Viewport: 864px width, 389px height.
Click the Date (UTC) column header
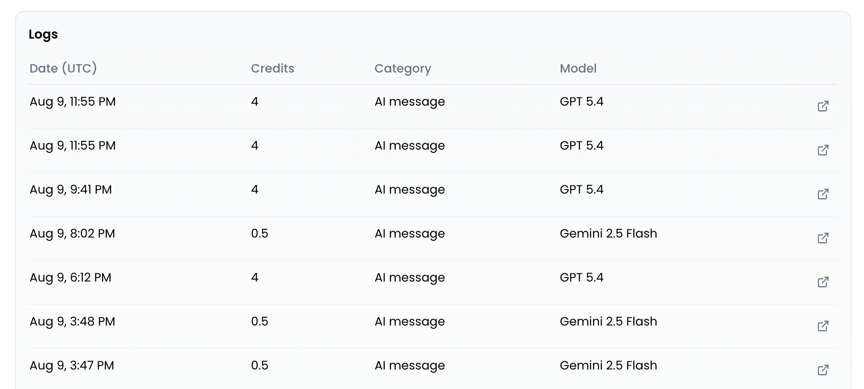[x=63, y=68]
